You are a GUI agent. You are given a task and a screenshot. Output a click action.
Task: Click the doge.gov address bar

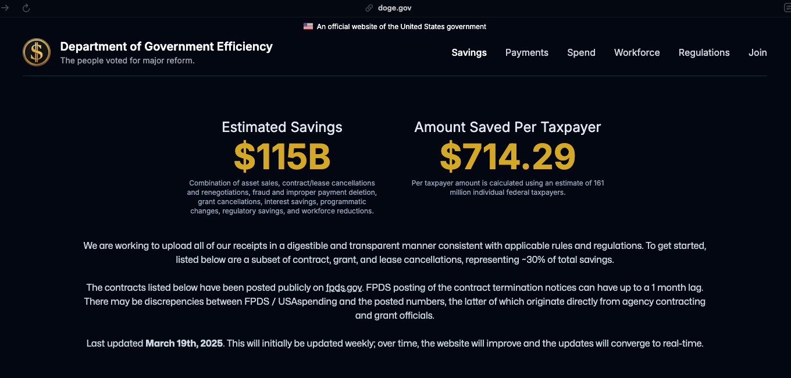pos(396,8)
